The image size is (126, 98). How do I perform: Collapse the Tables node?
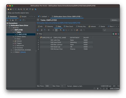coord(13,32)
